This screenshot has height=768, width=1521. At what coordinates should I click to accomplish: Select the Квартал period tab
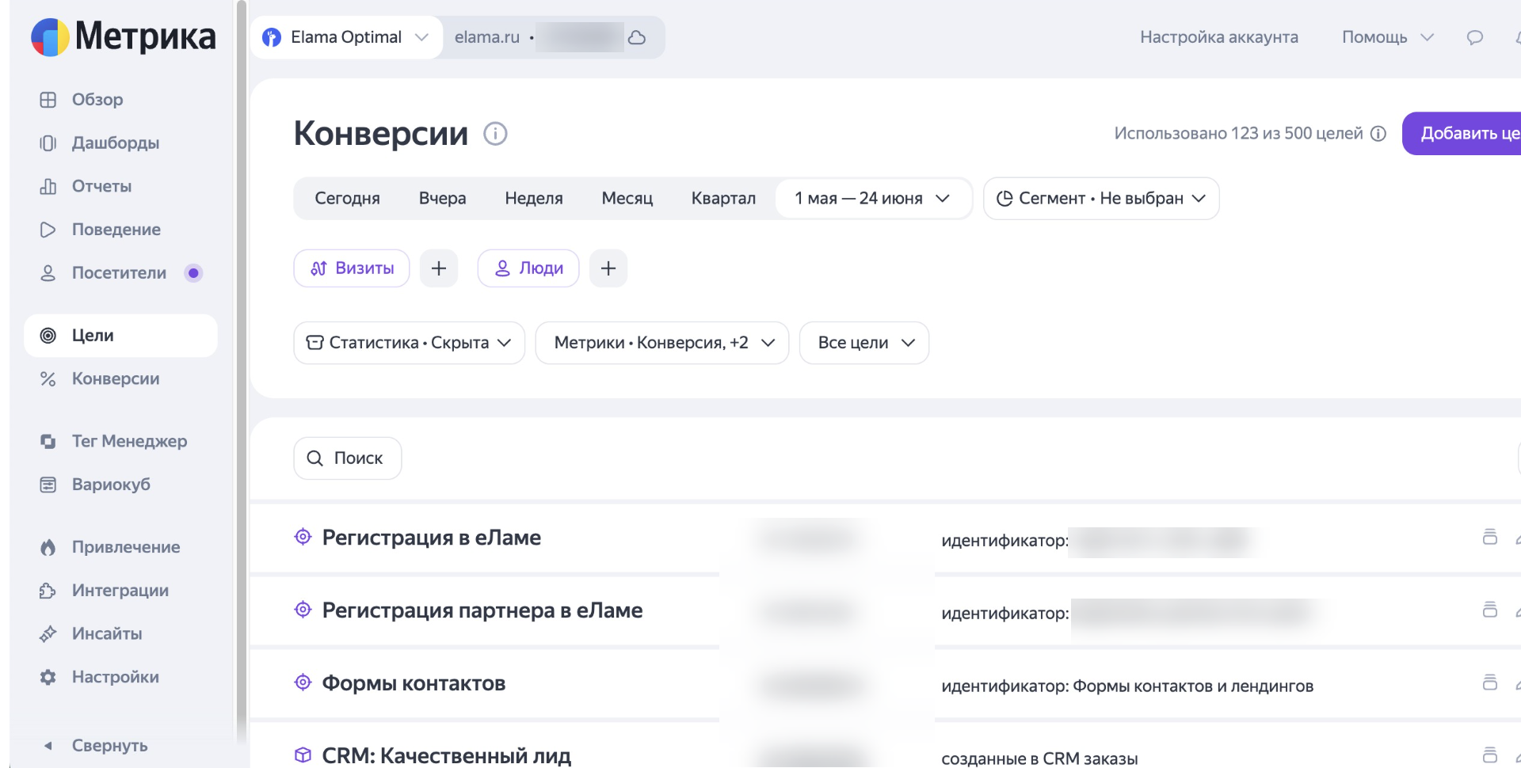[x=723, y=199]
